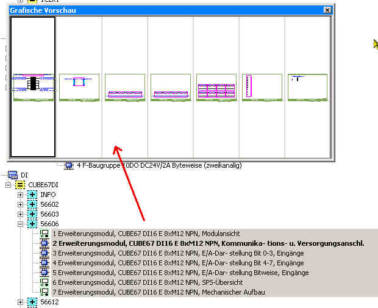This screenshot has height=308, width=378.
Task: Click the INFO cyan location icon
Action: pyautogui.click(x=32, y=195)
